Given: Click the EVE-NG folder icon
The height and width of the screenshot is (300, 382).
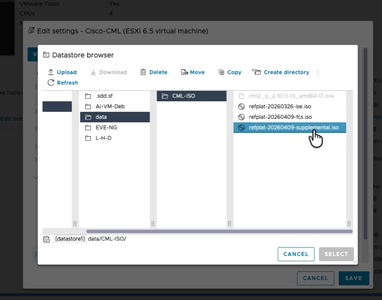Looking at the screenshot, I should [x=88, y=128].
